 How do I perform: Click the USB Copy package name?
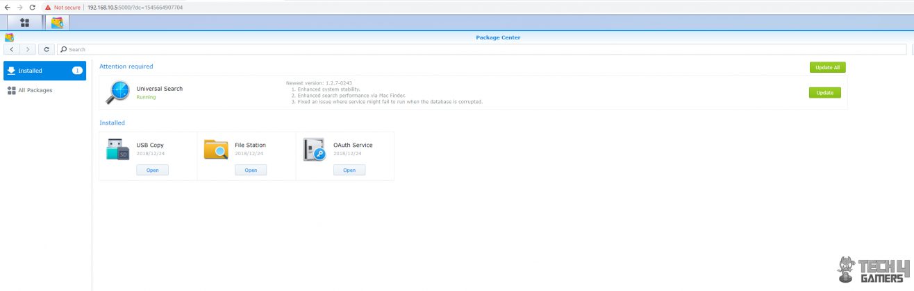[x=150, y=145]
